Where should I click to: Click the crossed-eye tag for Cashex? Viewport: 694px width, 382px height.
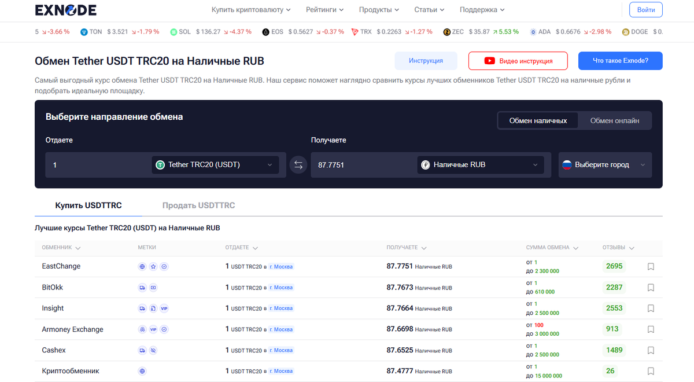pyautogui.click(x=153, y=350)
